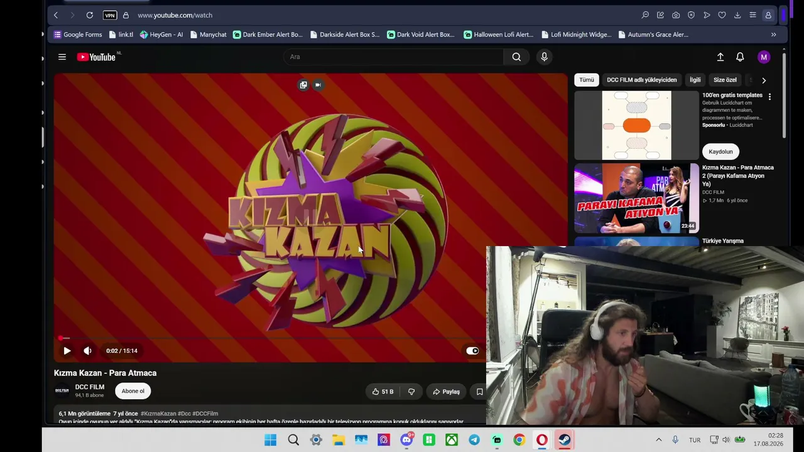Viewport: 804px width, 452px height.
Task: Toggle the browser VPN badge
Action: coord(110,15)
